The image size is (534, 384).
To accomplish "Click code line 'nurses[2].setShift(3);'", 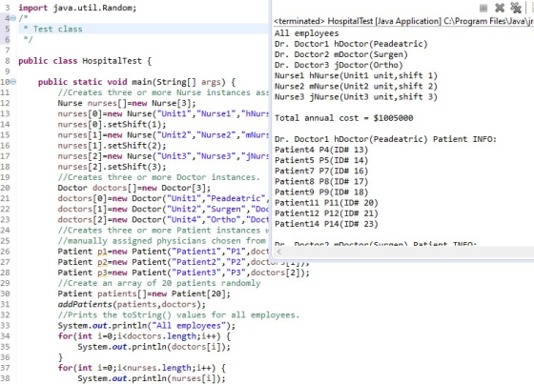I will pos(112,167).
